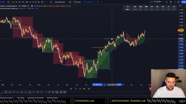Screen dimensions: 186x104
Task: Create an Alerta alarm
Action: click(x=77, y=2)
